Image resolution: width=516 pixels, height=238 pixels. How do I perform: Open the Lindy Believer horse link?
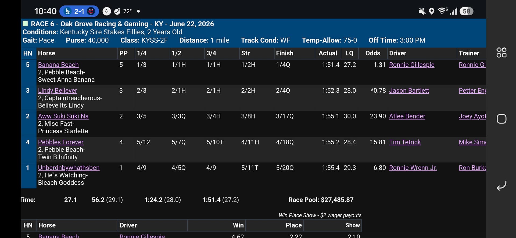(x=58, y=91)
